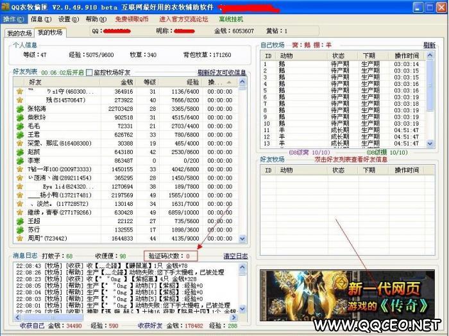The image size is (449, 336).
Task: Click down arrow of message log scrollbar
Action: [242, 309]
